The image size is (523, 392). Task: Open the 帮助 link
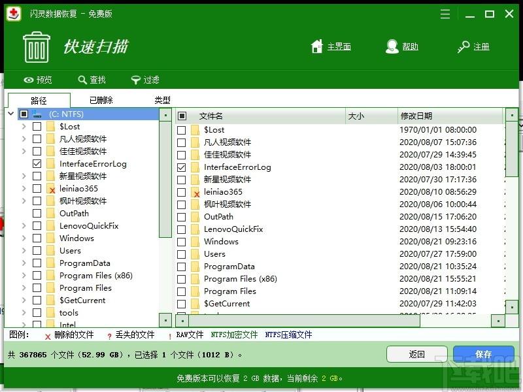click(x=411, y=46)
